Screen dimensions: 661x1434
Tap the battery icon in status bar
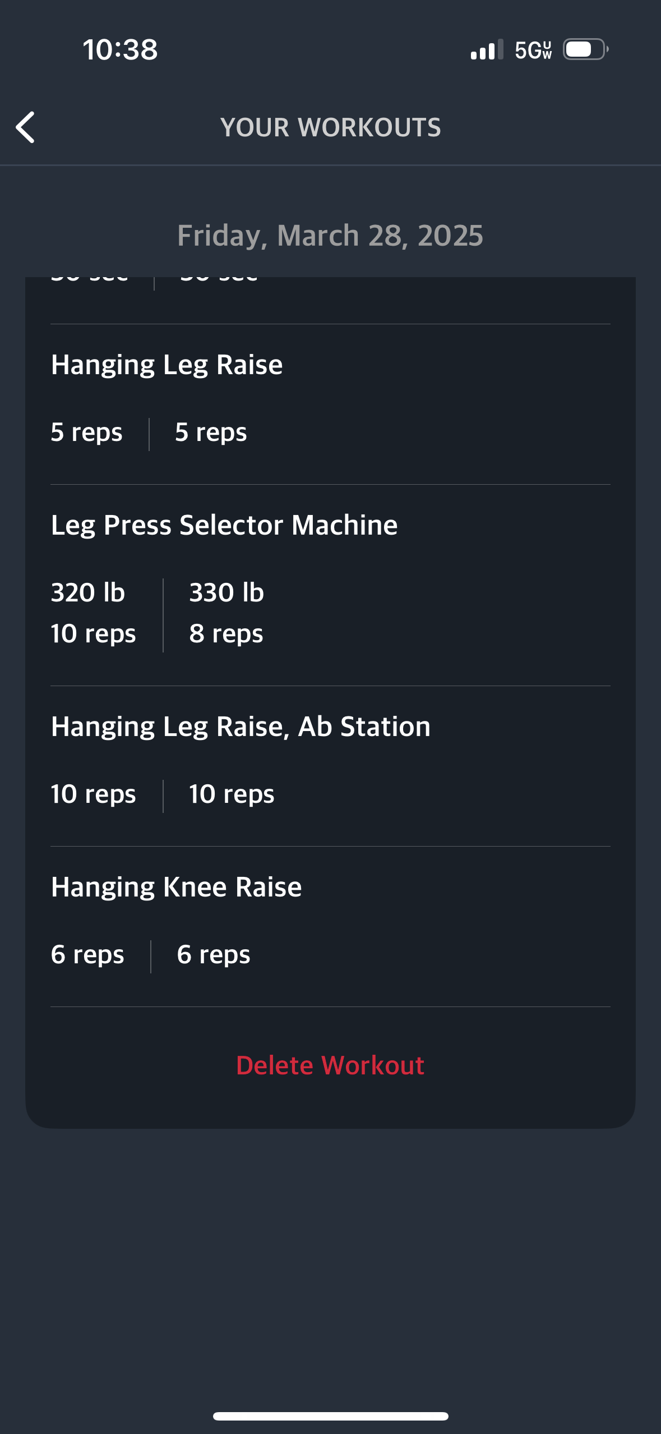(586, 49)
